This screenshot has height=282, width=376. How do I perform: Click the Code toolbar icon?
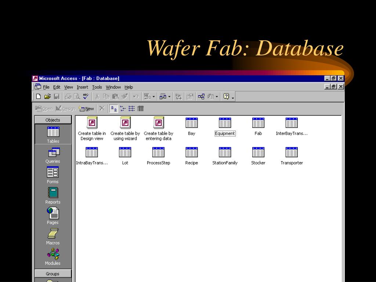(178, 97)
